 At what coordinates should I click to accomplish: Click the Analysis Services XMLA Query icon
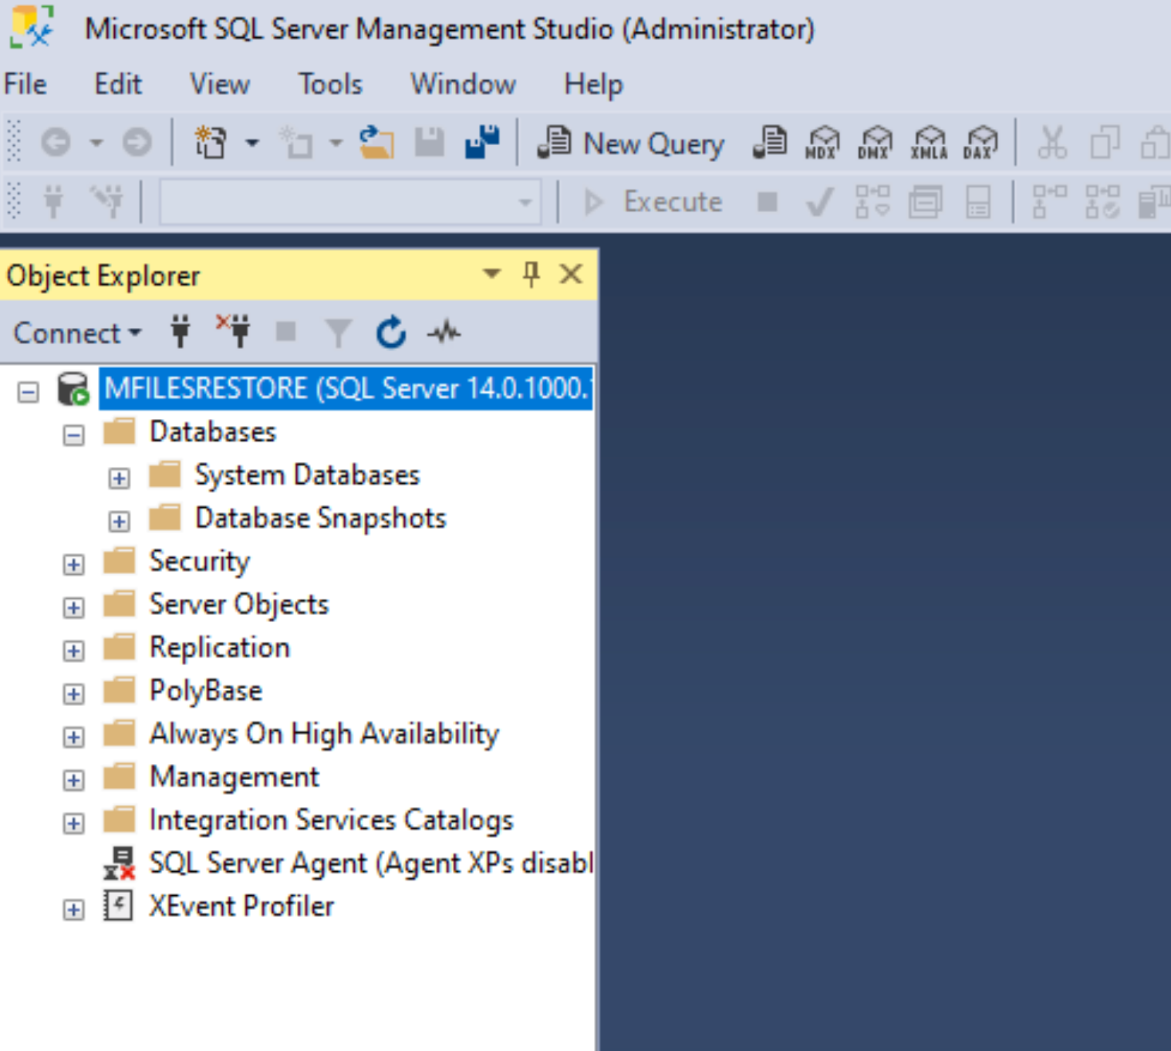[x=929, y=143]
